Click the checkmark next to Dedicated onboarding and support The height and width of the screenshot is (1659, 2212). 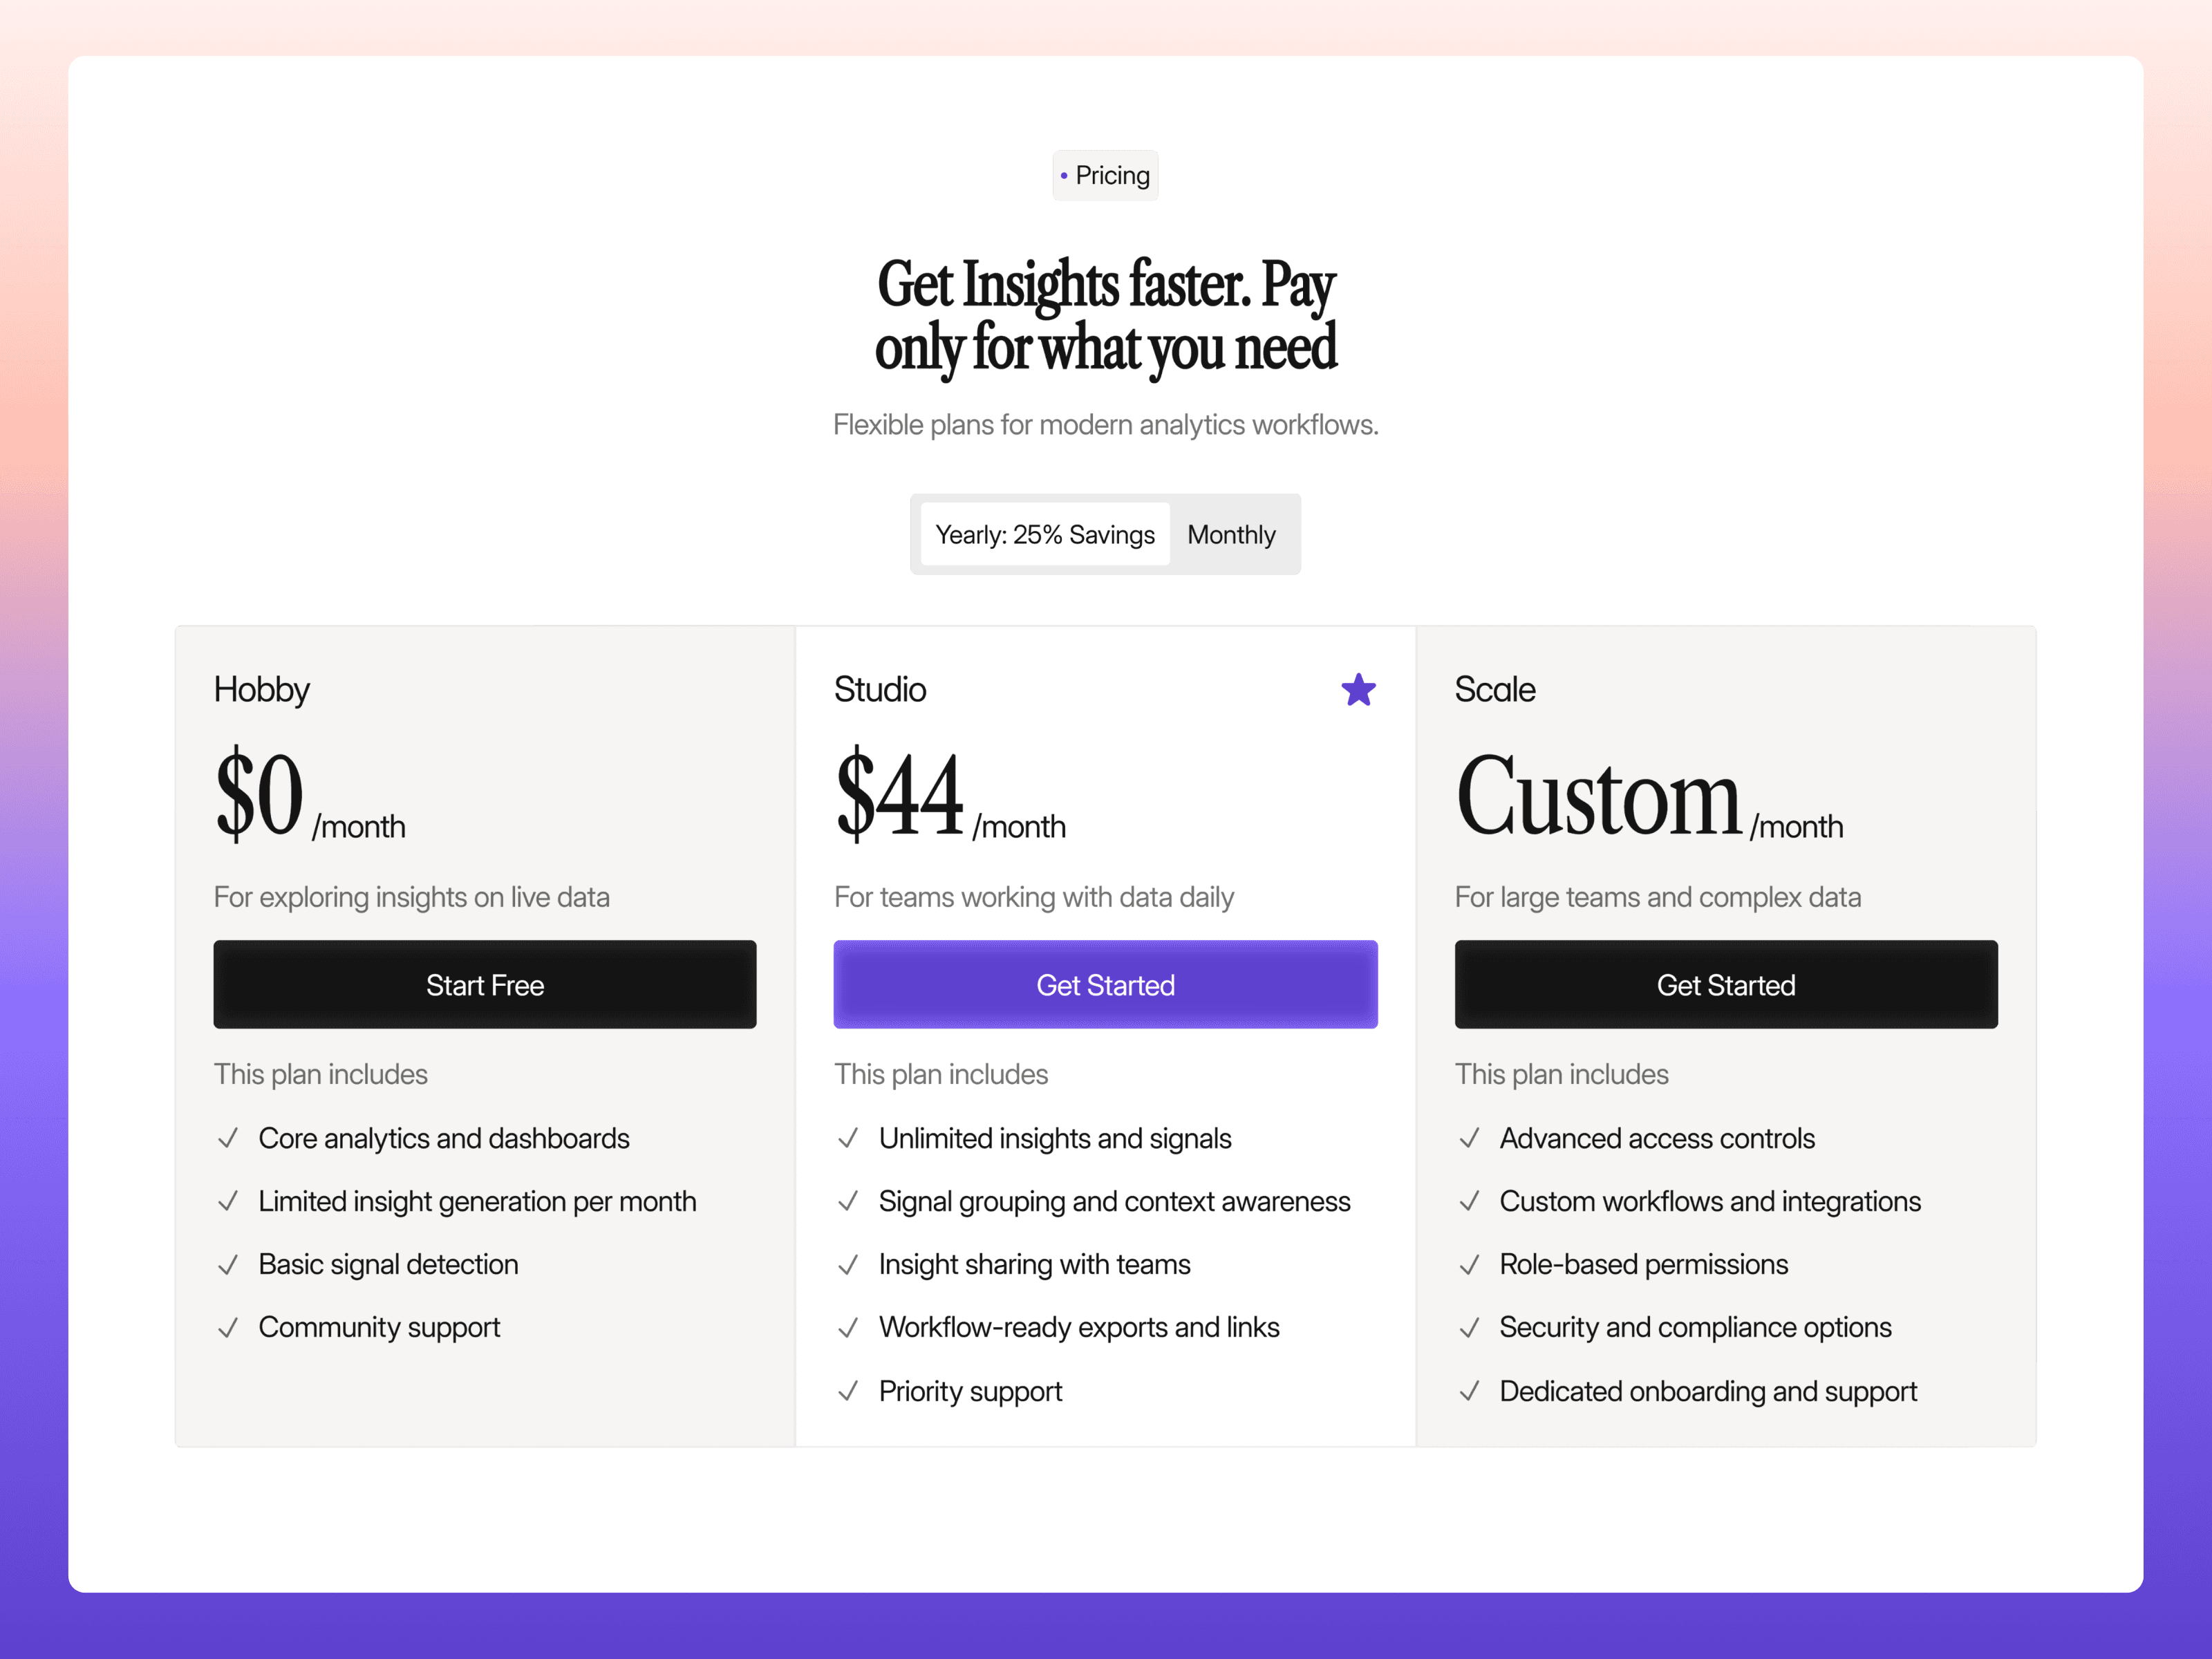click(1469, 1391)
